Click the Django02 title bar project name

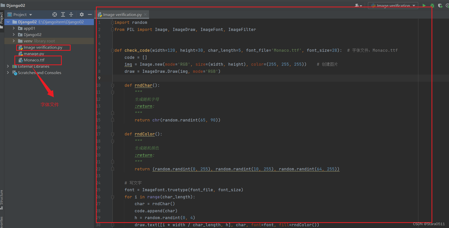(x=16, y=5)
